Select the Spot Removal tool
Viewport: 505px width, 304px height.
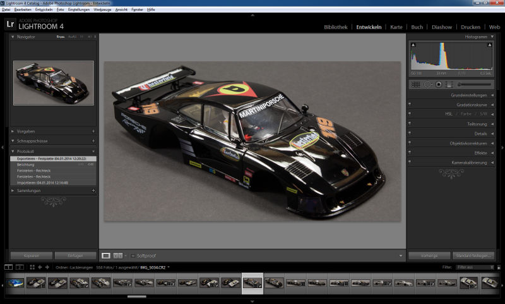pyautogui.click(x=427, y=85)
